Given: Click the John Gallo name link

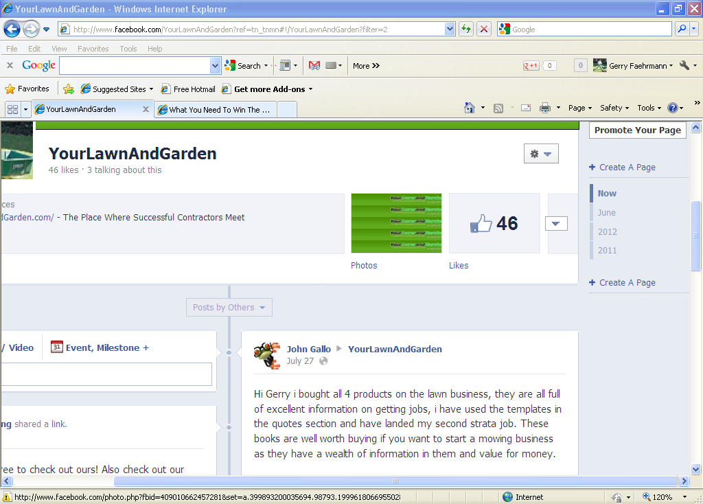Looking at the screenshot, I should pos(308,349).
